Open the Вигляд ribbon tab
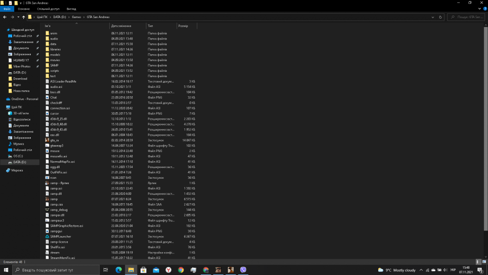Image resolution: width=488 pixels, height=275 pixels. [x=71, y=9]
